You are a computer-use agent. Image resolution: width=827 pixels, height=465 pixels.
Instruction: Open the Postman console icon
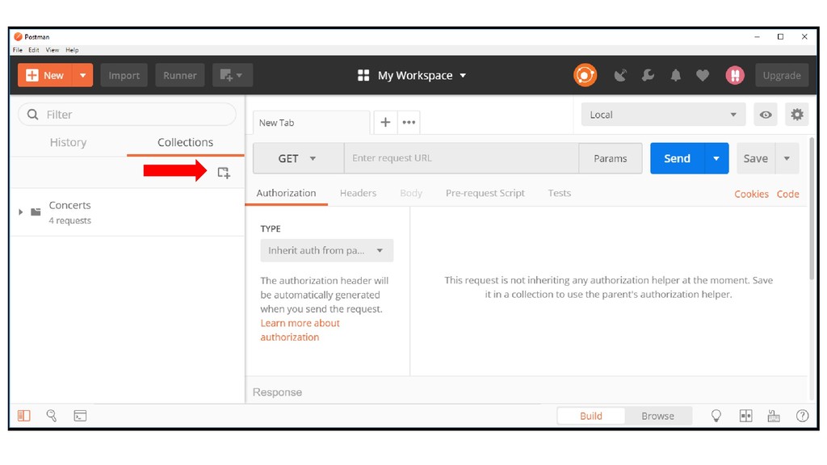80,416
